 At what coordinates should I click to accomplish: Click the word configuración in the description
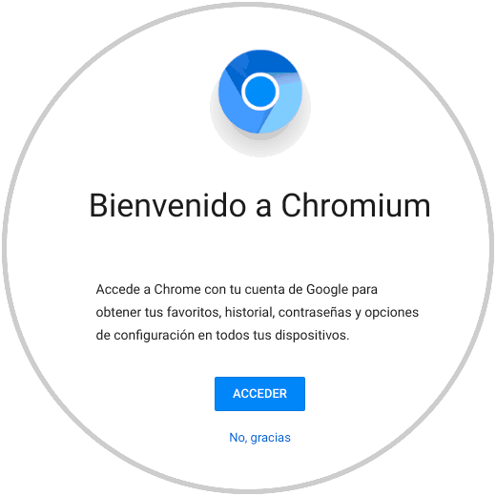click(x=154, y=335)
